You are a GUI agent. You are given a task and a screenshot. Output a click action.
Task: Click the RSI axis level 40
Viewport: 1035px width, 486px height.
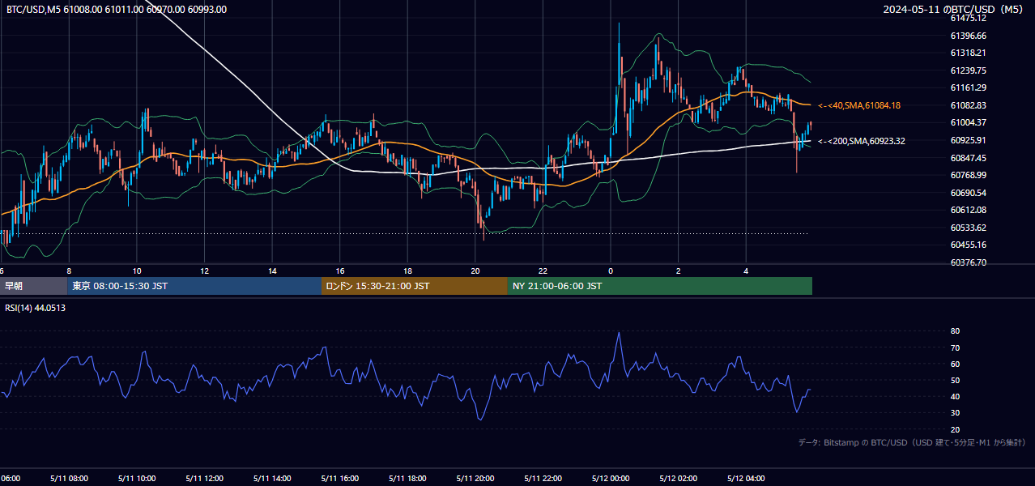point(955,396)
